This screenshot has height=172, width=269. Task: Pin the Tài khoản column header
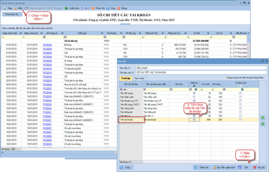pyautogui.click(x=121, y=33)
